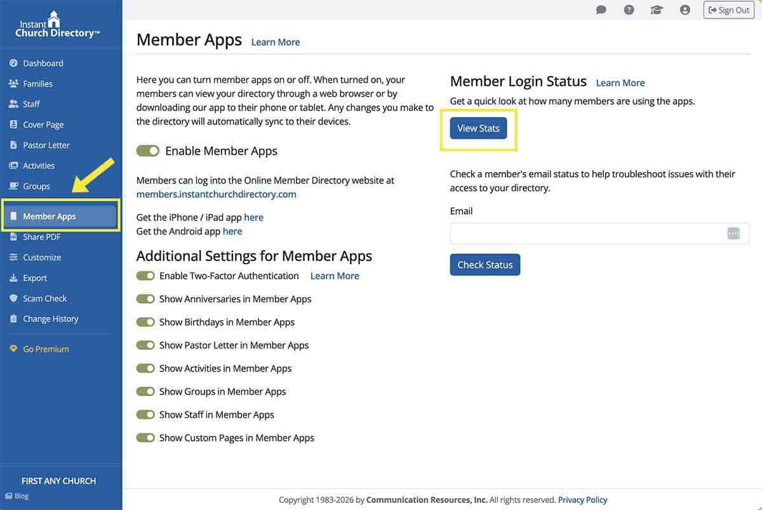Click 'here' link for iPhone / iPad app

[253, 217]
